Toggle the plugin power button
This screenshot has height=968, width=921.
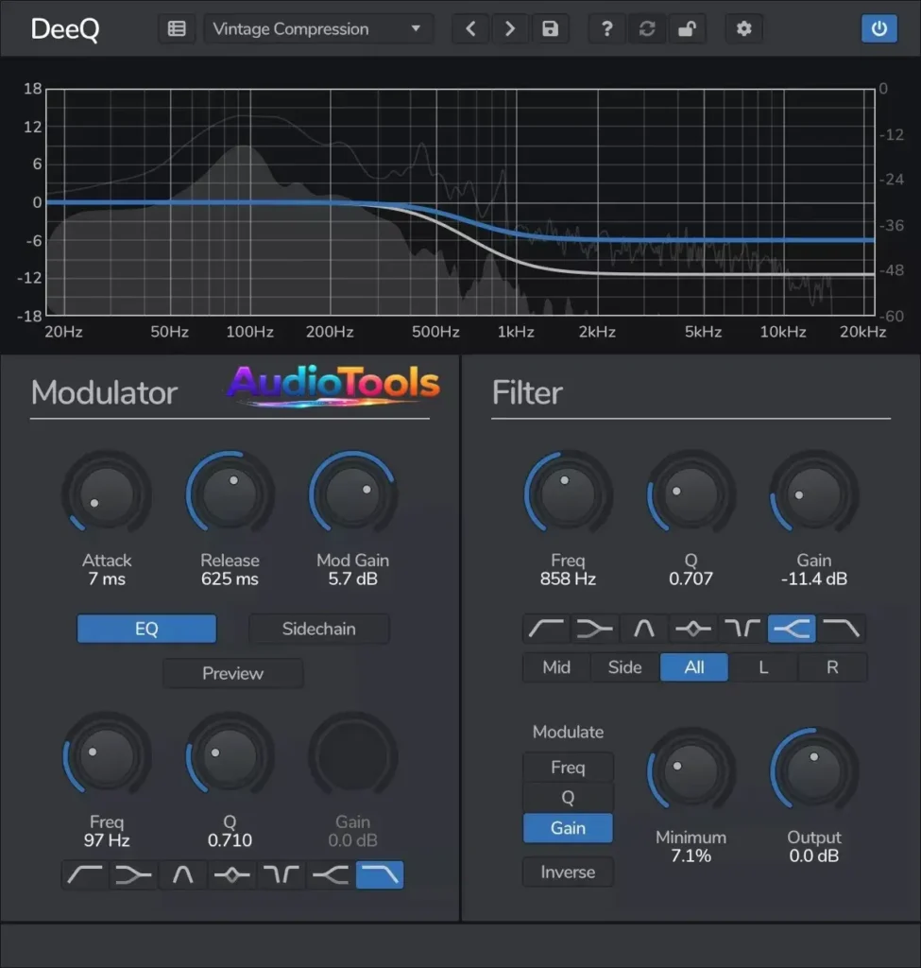click(879, 28)
